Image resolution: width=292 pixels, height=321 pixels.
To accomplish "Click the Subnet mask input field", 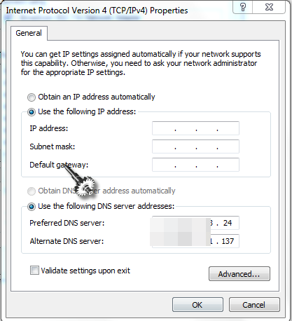I will (x=195, y=146).
